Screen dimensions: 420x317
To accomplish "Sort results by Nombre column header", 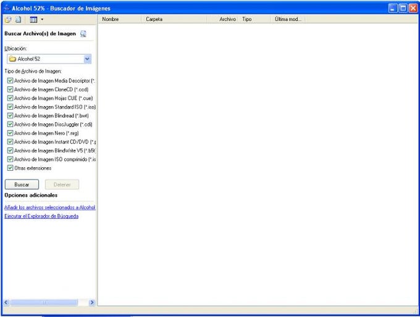I will pos(120,19).
